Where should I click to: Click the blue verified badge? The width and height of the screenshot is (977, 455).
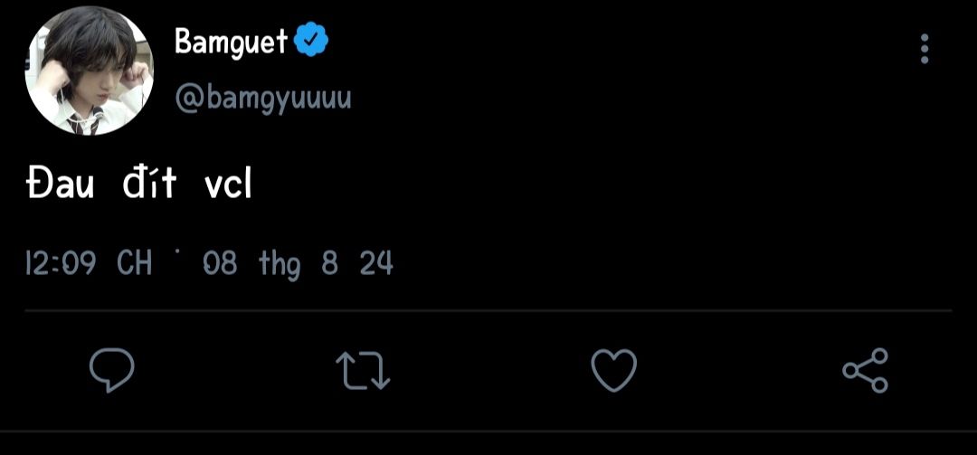(311, 41)
